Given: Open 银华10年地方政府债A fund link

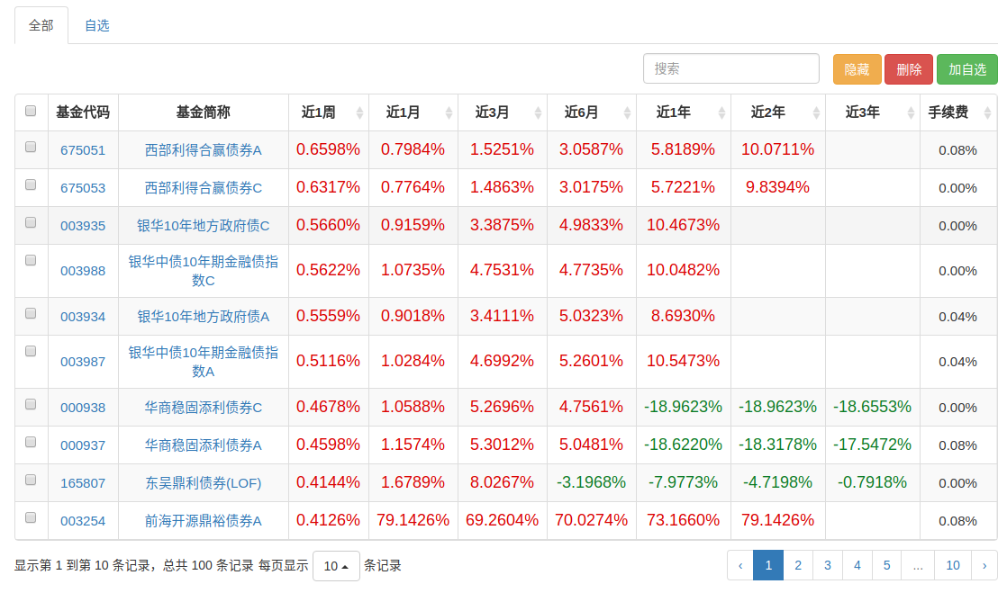Looking at the screenshot, I should point(203,317).
